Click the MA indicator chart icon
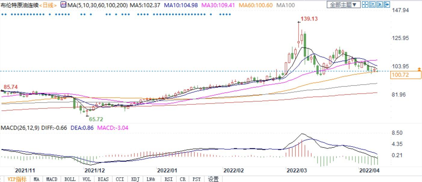422x182 pixels. tap(63, 5)
